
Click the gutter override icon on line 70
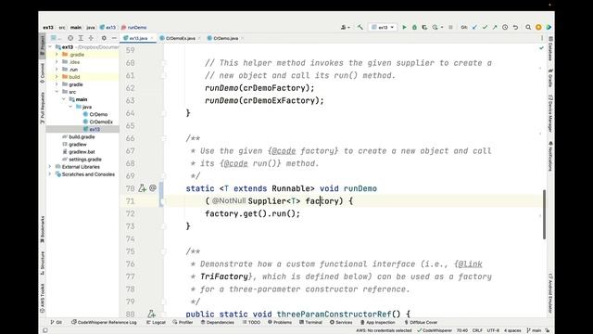pos(142,188)
